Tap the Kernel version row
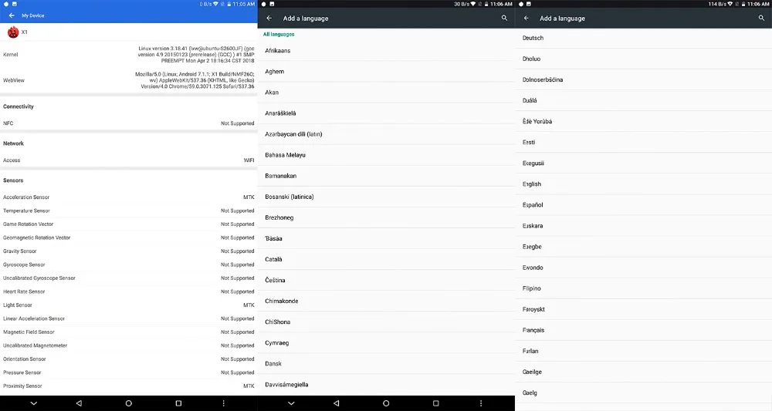 tap(128, 55)
